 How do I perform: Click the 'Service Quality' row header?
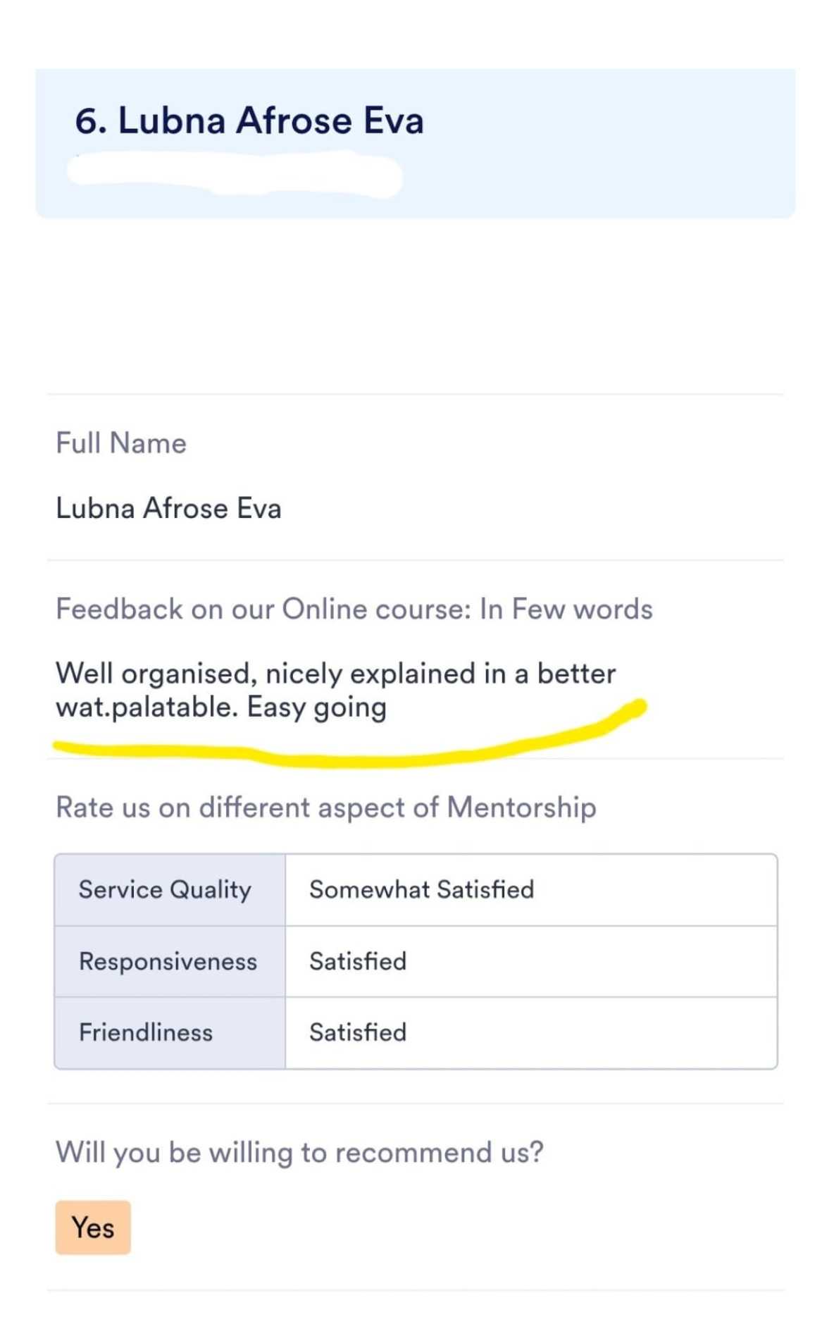[170, 890]
